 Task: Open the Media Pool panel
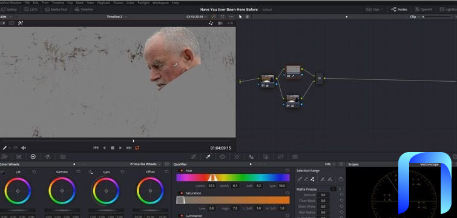coord(56,9)
